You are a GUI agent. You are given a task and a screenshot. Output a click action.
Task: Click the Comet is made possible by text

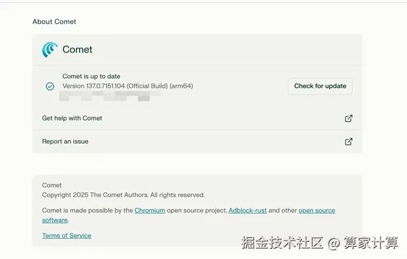coord(88,211)
